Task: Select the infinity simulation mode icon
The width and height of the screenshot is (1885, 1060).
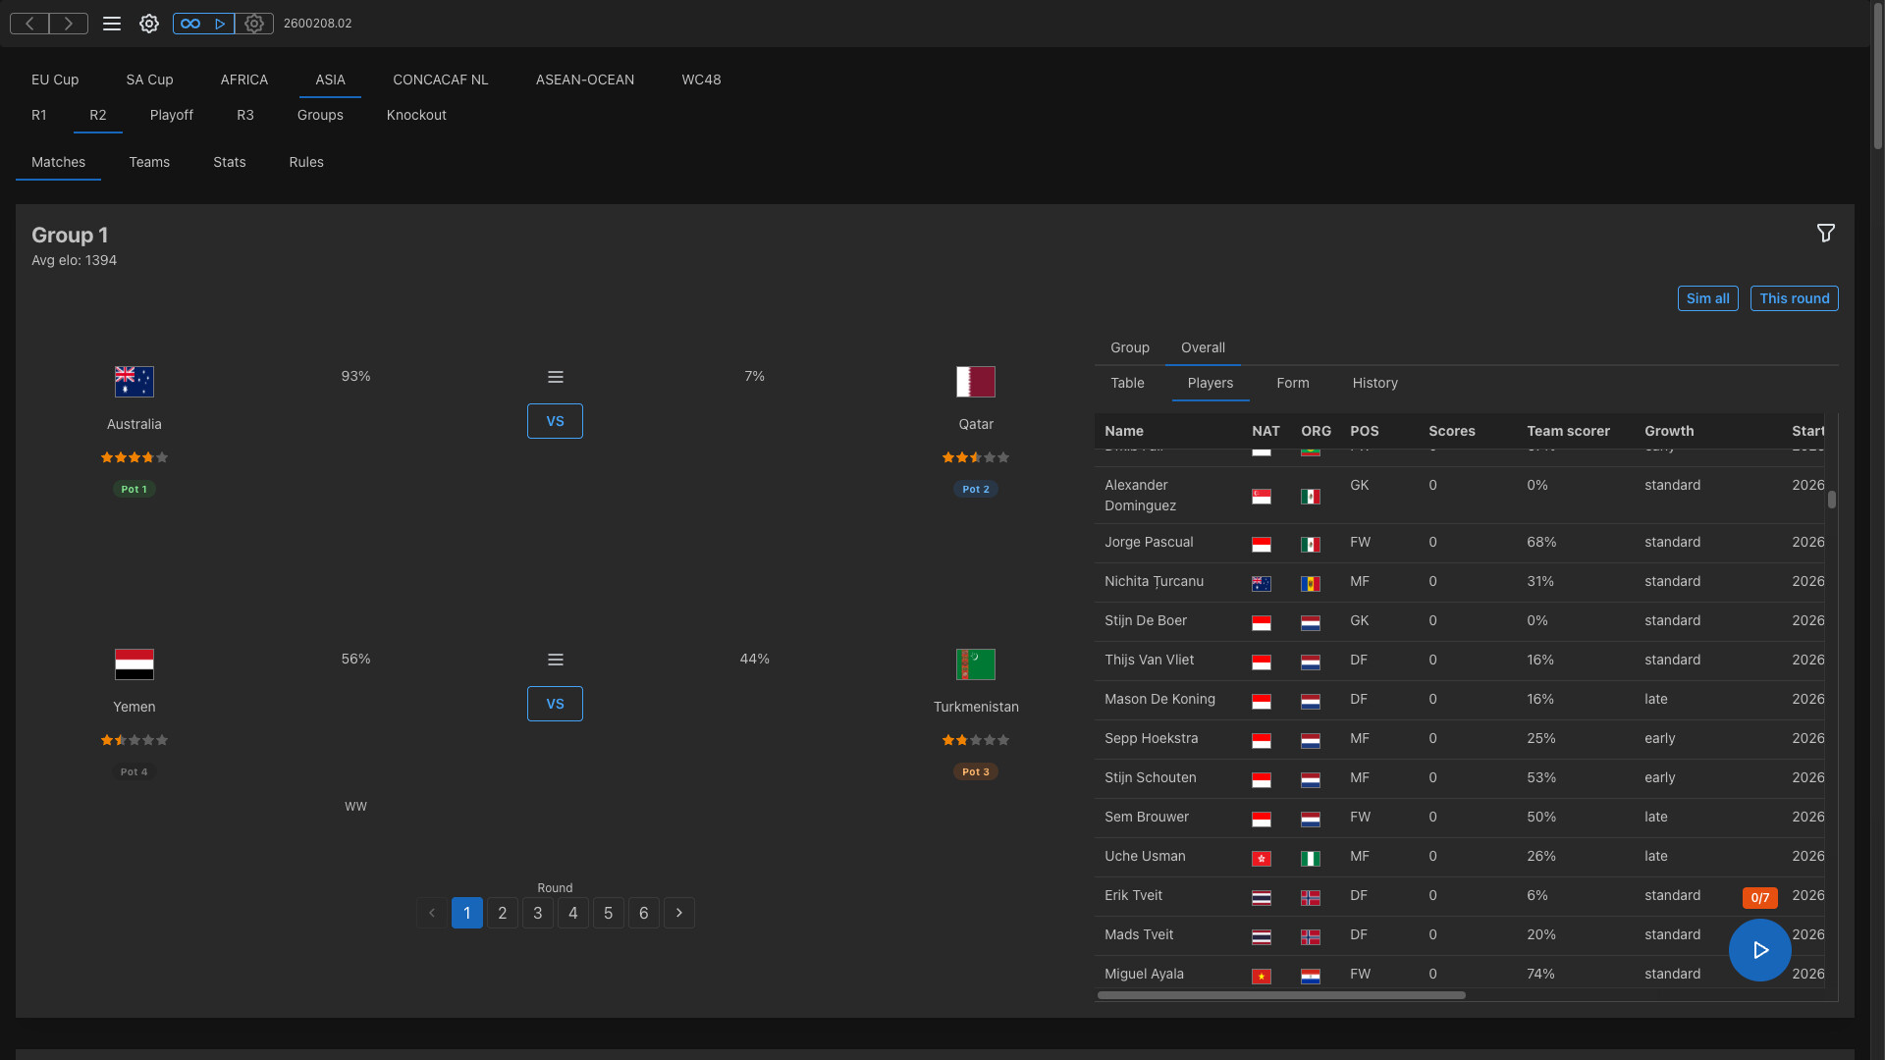Action: click(190, 23)
